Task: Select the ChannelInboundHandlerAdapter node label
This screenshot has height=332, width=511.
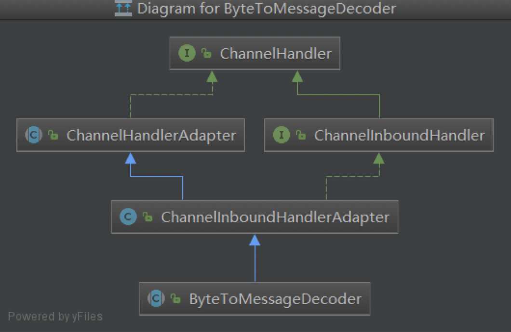Action: click(x=275, y=217)
